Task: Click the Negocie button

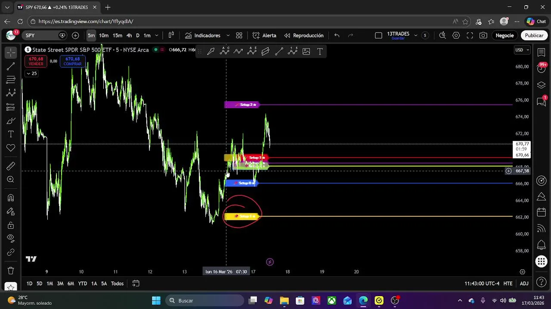Action: point(505,36)
